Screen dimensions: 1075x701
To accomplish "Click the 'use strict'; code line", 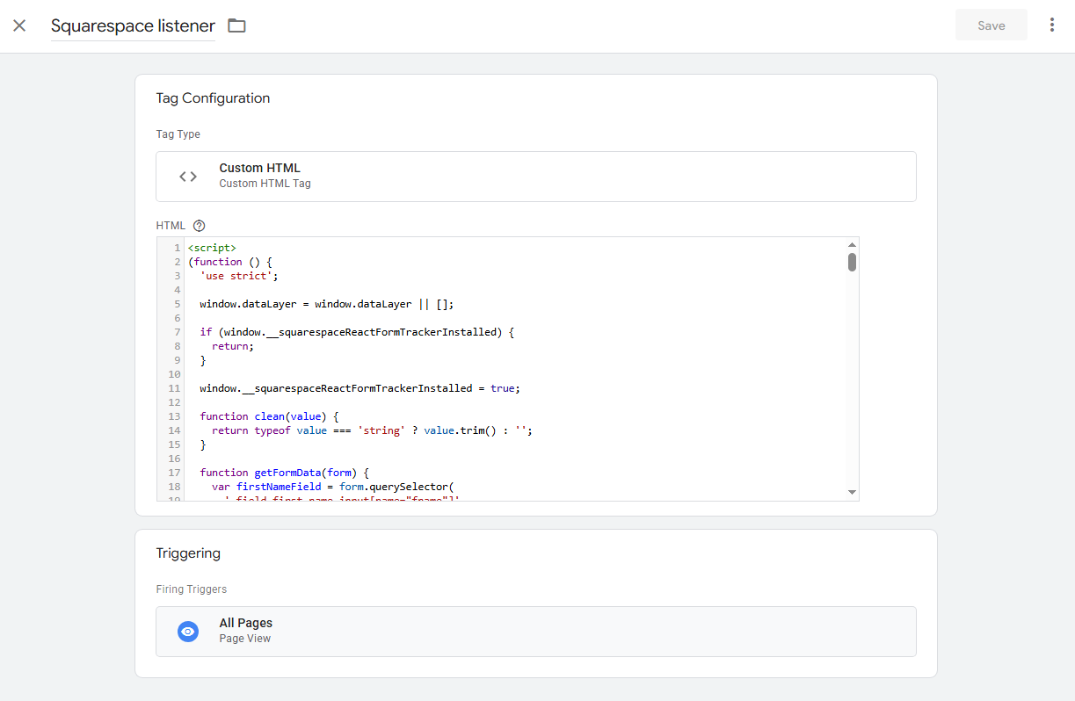I will [239, 276].
